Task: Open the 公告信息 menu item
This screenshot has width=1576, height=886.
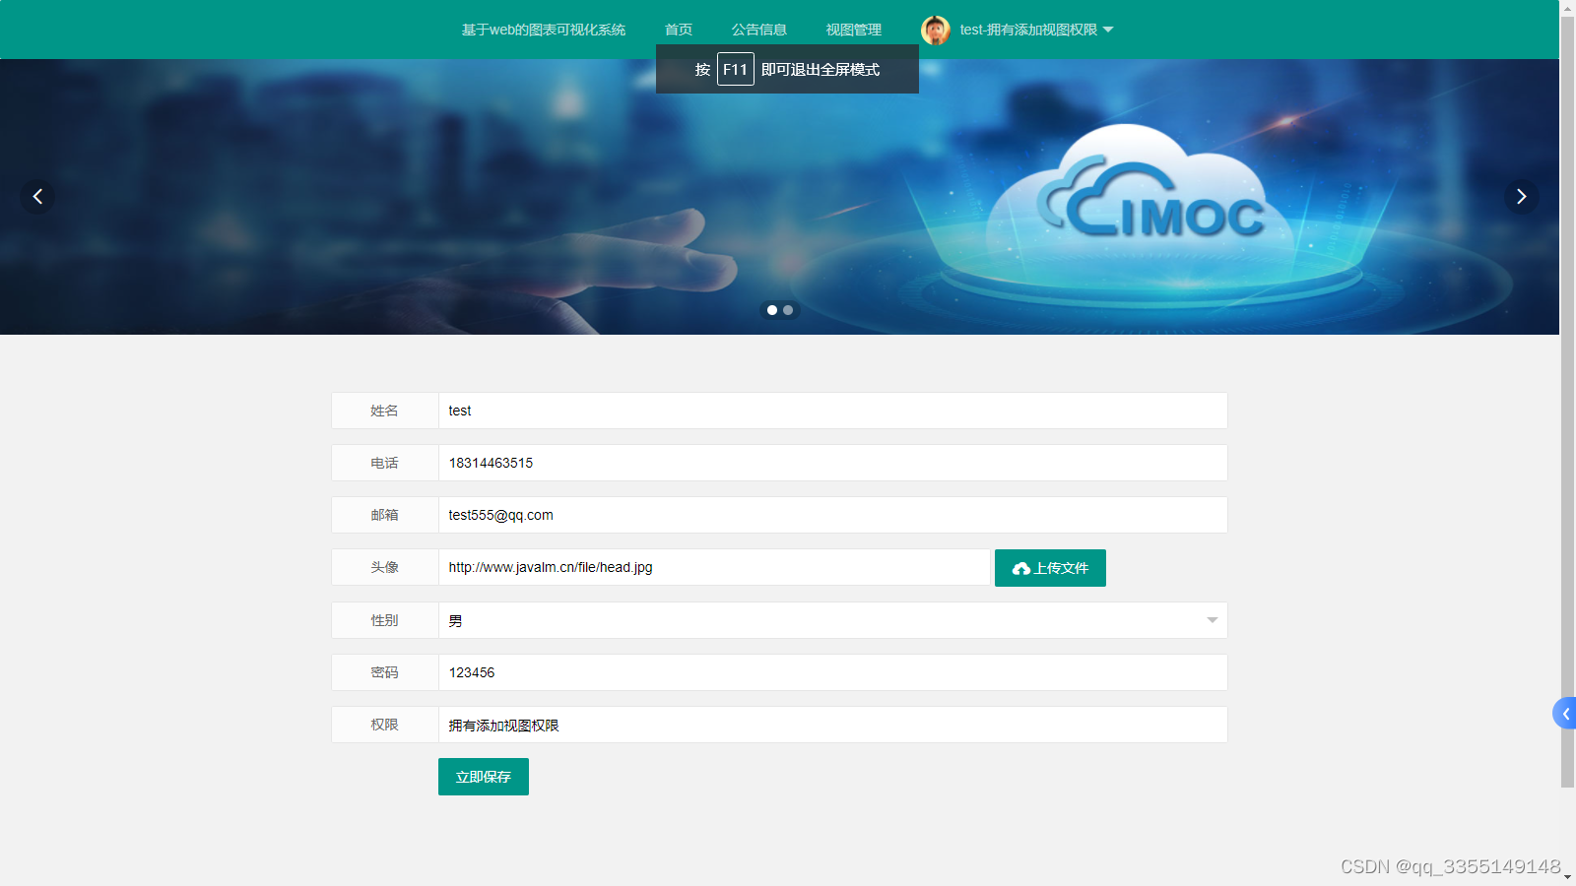Action: (759, 30)
